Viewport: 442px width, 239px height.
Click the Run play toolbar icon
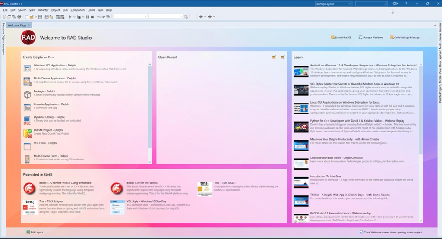click(70, 17)
